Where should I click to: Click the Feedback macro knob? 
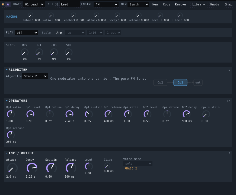tap(74, 15)
